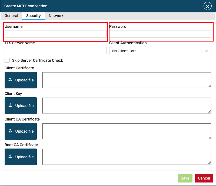Click the Client Key text area resize handle
This screenshot has height=186, width=216.
(210, 112)
